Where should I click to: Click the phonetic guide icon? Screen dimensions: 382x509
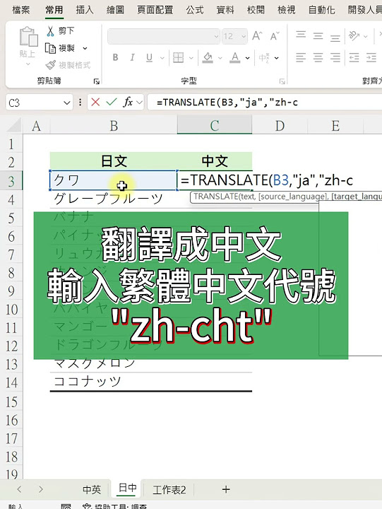pyautogui.click(x=264, y=58)
